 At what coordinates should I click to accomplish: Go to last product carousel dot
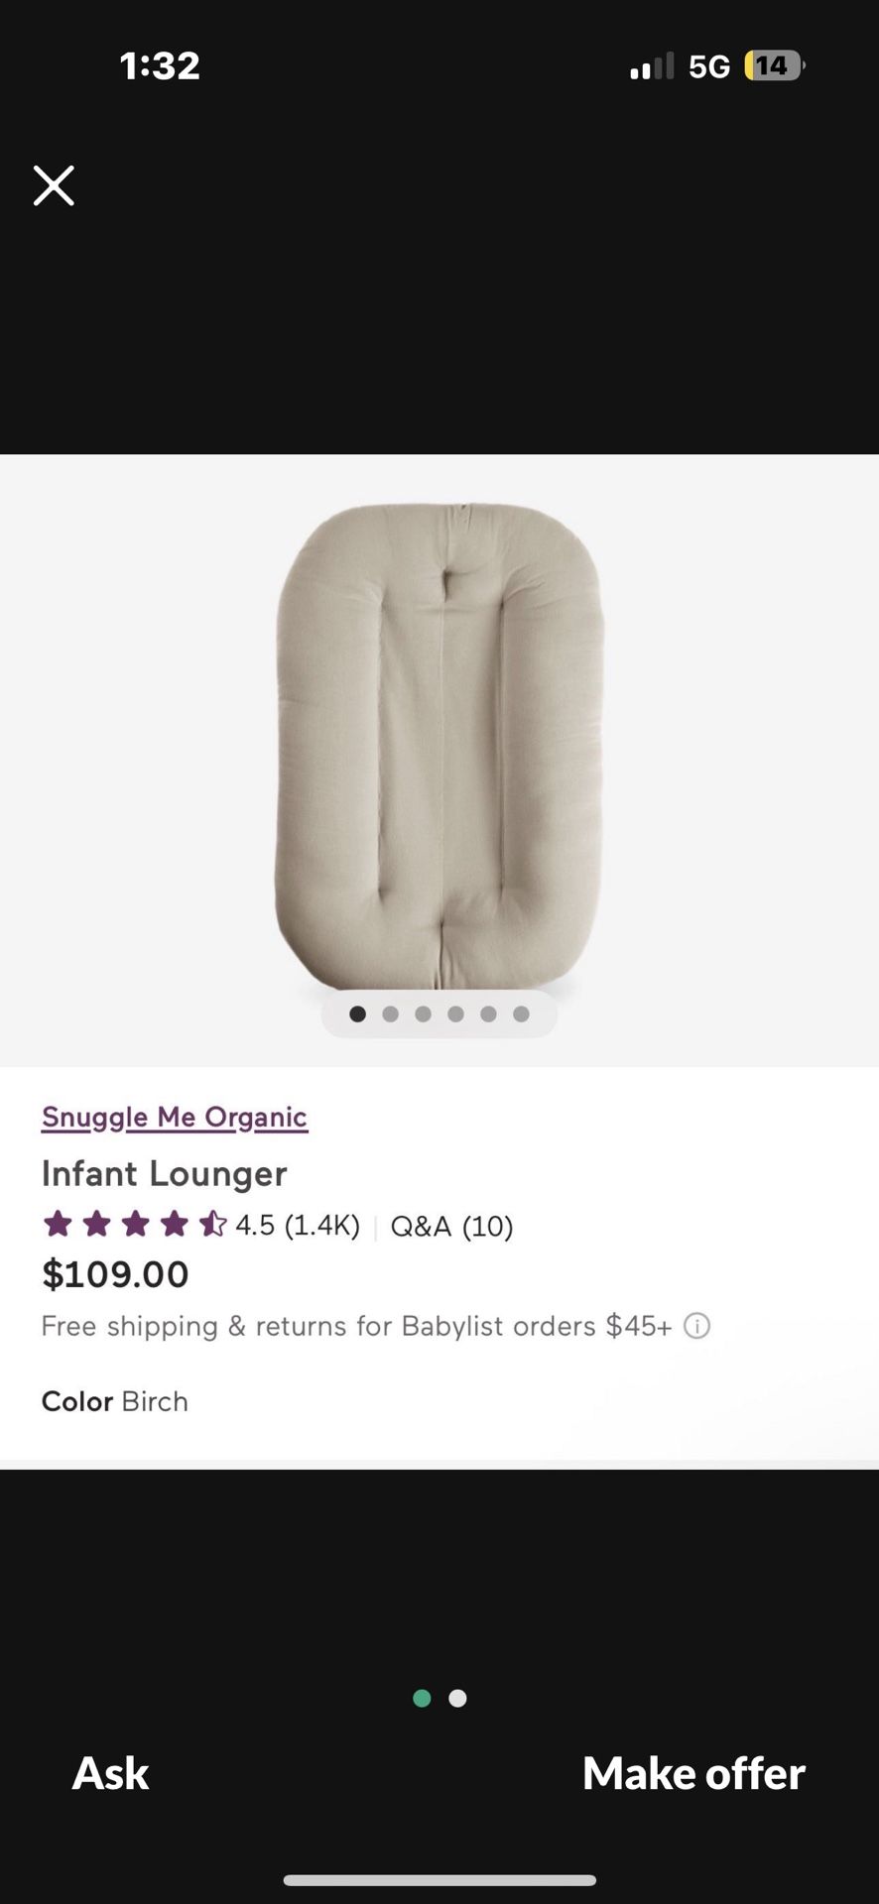click(521, 1013)
